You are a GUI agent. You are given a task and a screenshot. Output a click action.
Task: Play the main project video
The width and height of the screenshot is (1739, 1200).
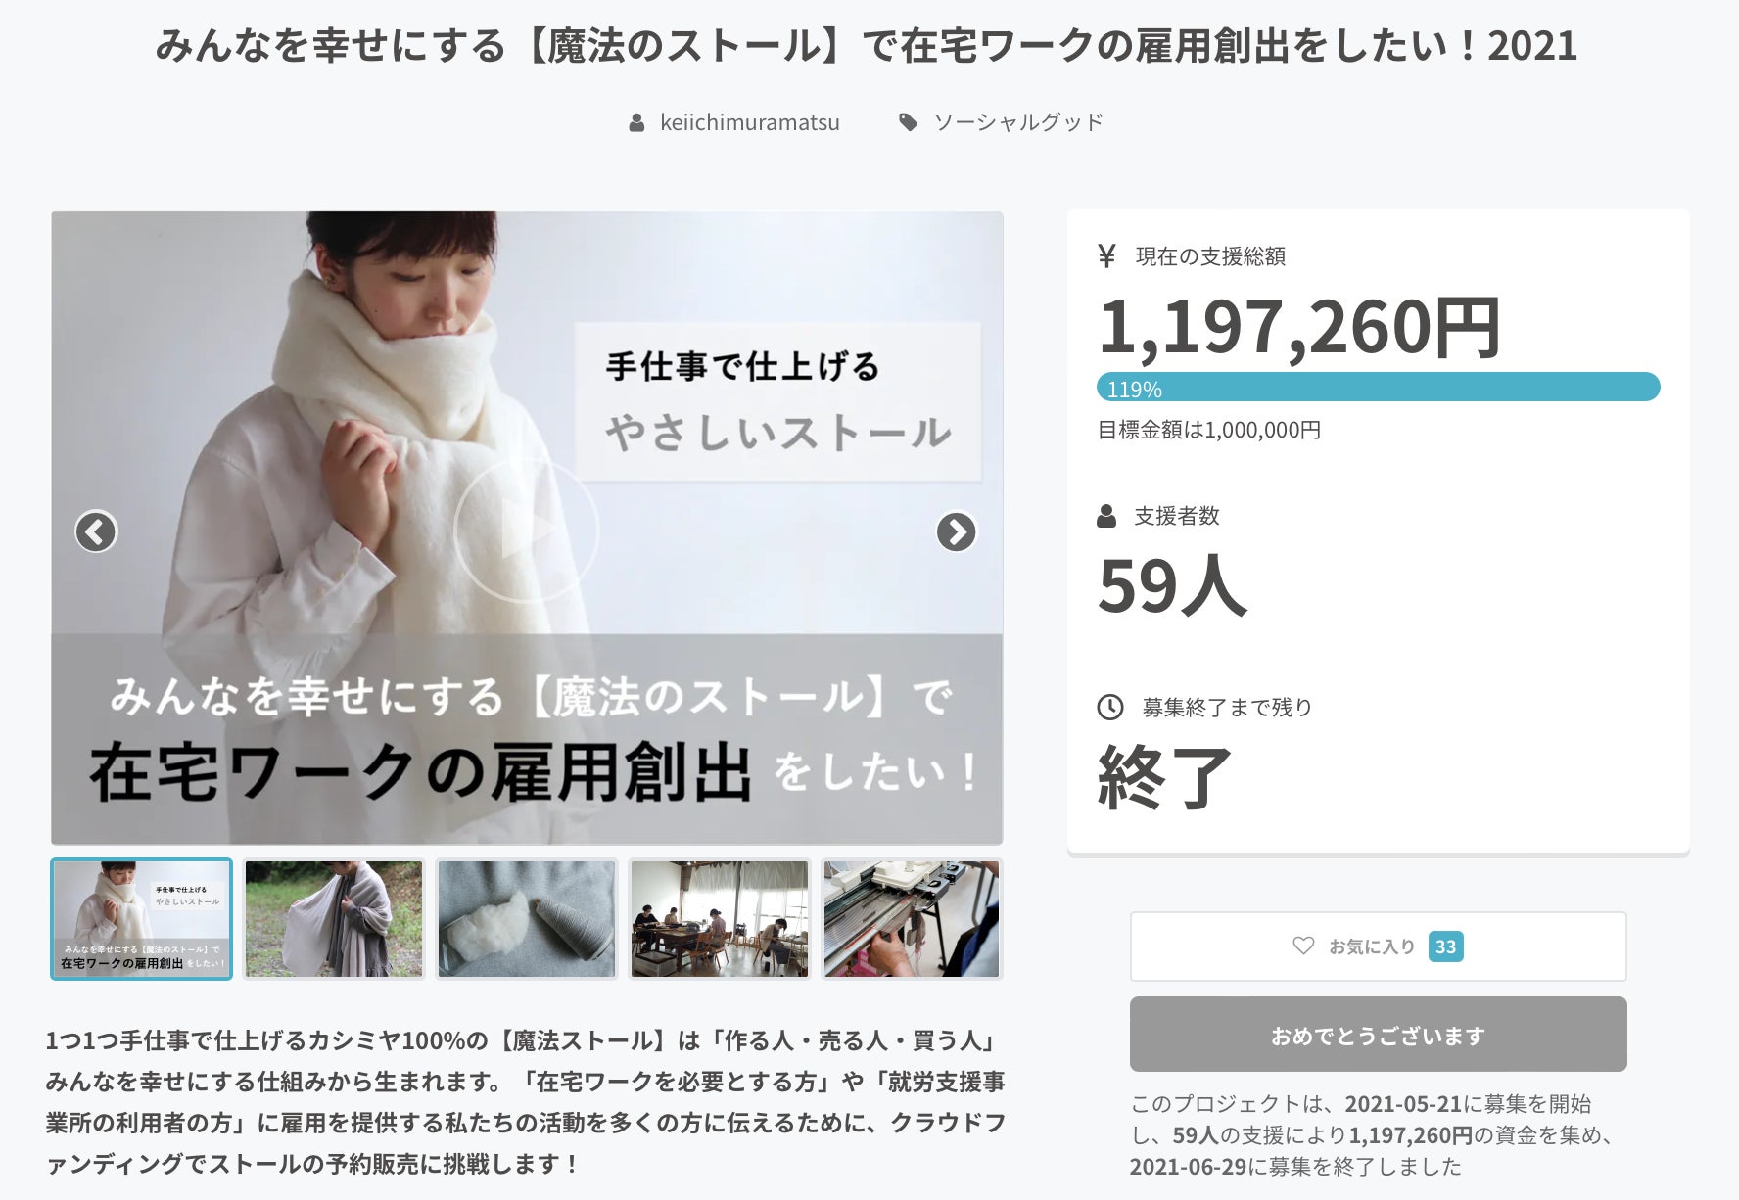pos(527,530)
